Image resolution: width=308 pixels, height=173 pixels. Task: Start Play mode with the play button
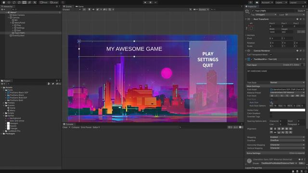pyautogui.click(x=145, y=2)
